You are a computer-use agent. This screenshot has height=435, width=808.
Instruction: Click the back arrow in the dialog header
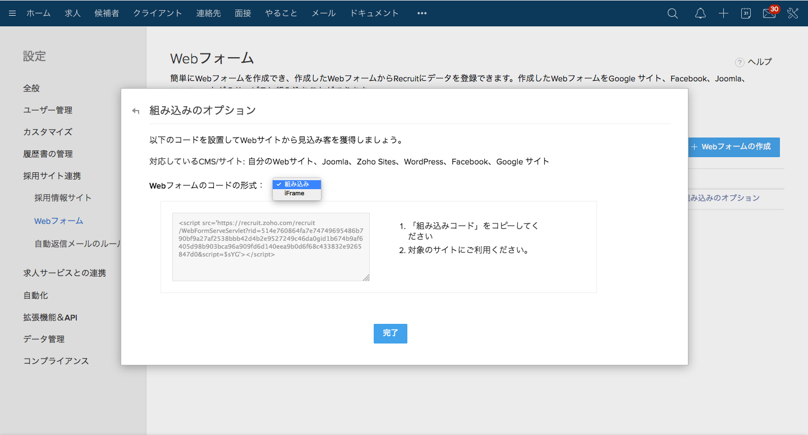click(x=135, y=111)
